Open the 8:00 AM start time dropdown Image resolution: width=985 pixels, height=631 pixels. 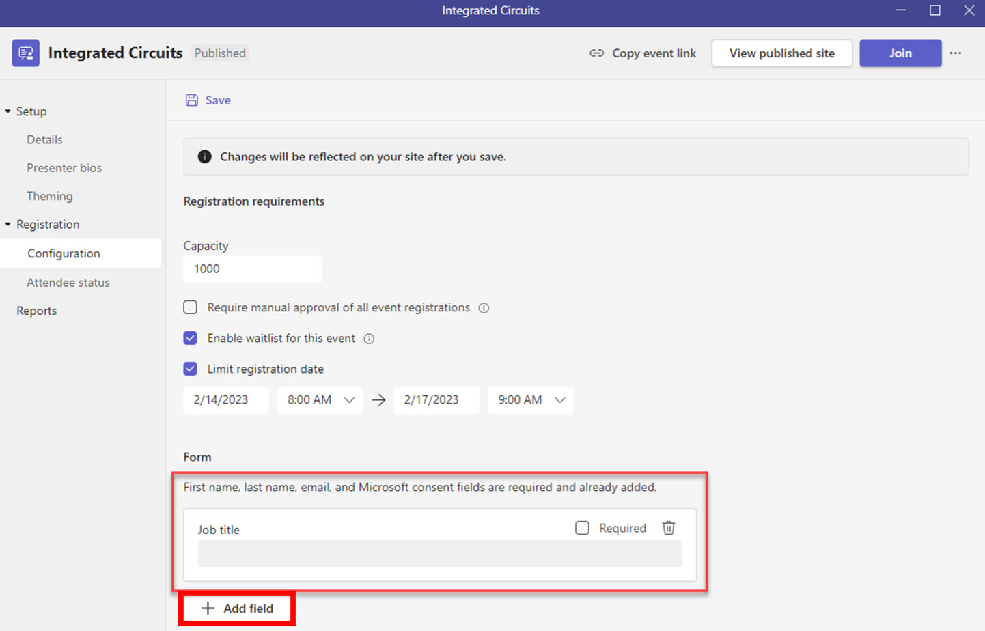[320, 400]
